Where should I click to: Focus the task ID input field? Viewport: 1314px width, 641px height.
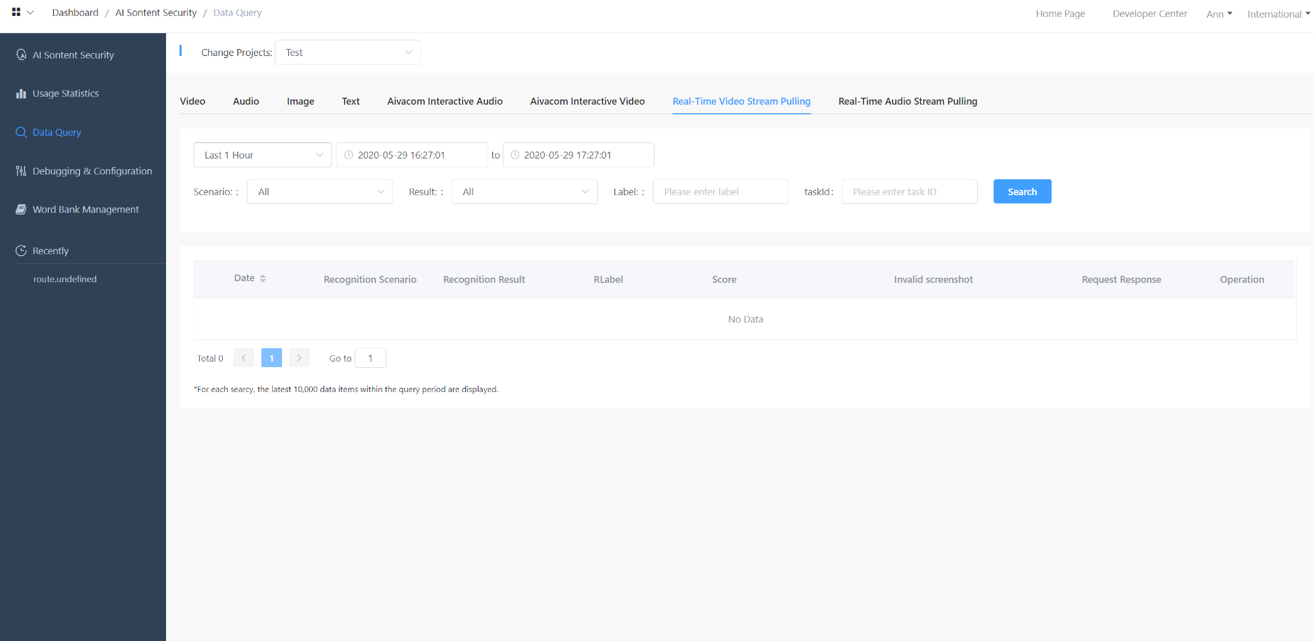[x=909, y=192]
